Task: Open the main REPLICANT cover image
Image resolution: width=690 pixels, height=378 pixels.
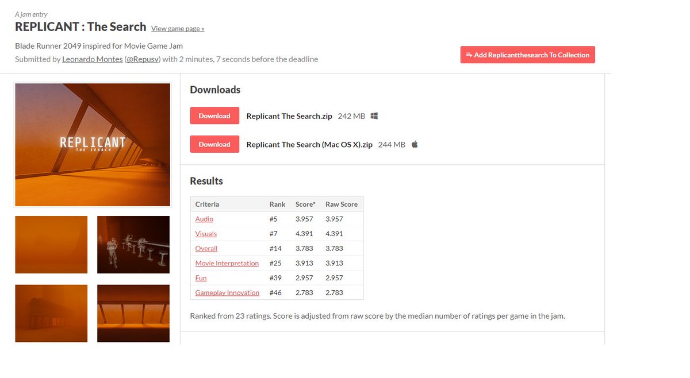Action: point(93,144)
